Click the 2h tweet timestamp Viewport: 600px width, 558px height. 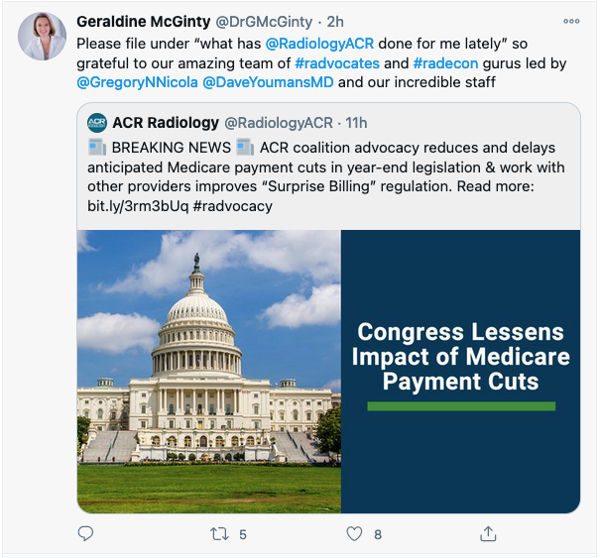coord(335,21)
